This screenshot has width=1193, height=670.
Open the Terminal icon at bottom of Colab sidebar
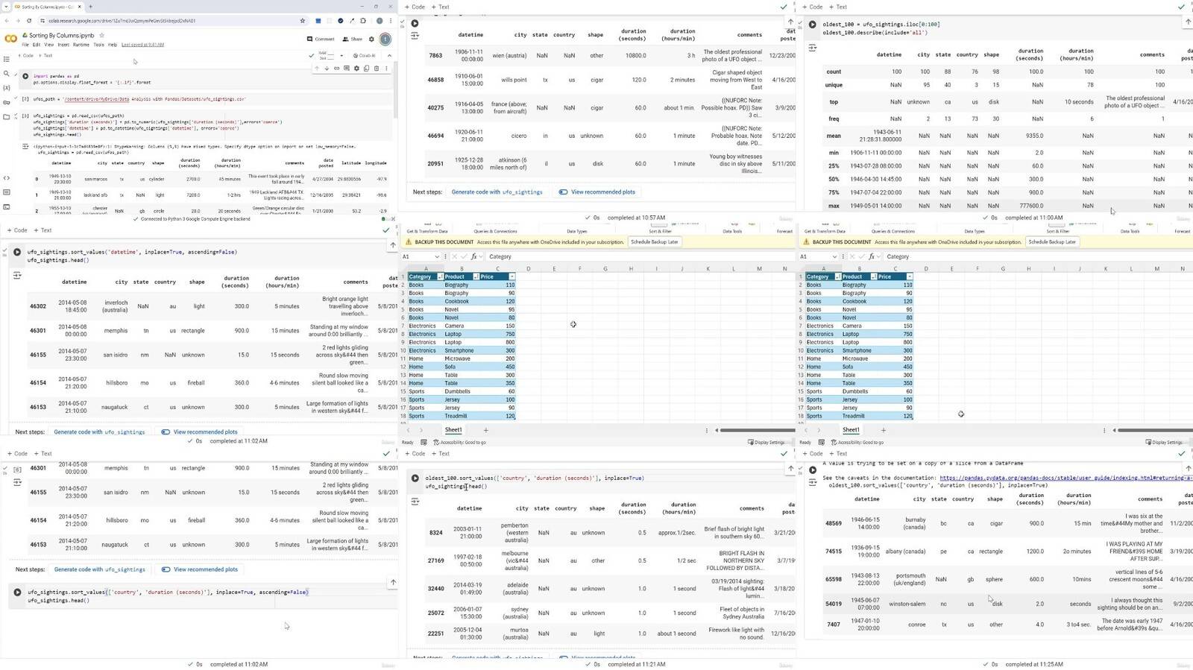[7, 206]
